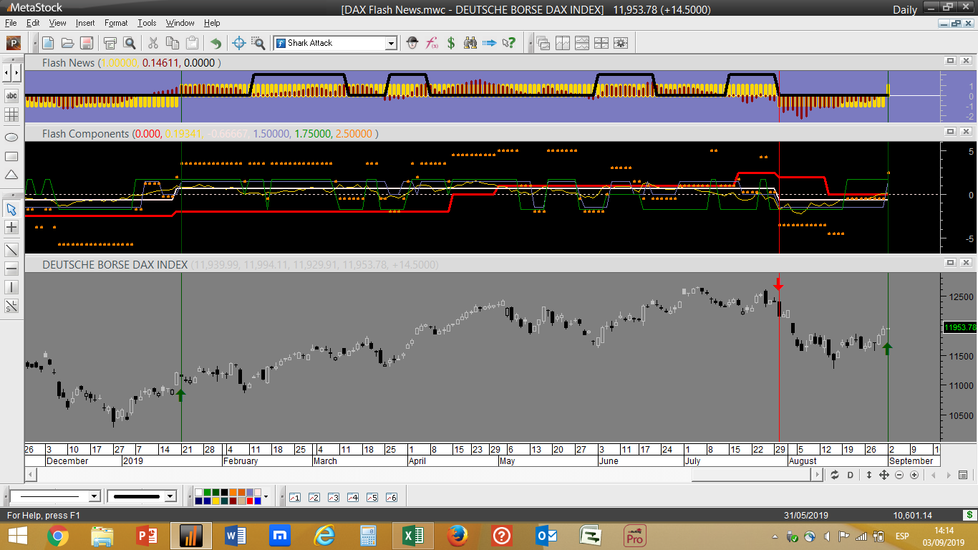This screenshot has height=550, width=978.
Task: Open the Indicator Builder (fx) tool
Action: 432,43
